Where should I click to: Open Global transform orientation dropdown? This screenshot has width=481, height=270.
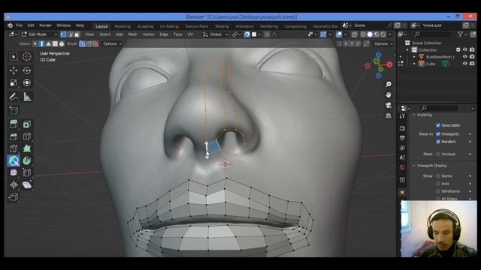click(x=216, y=34)
